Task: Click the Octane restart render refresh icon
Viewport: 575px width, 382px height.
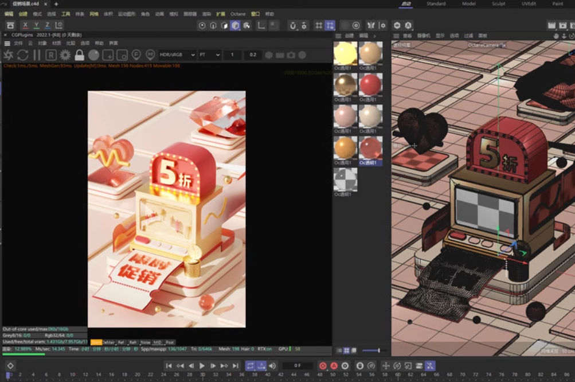Action: (x=22, y=55)
